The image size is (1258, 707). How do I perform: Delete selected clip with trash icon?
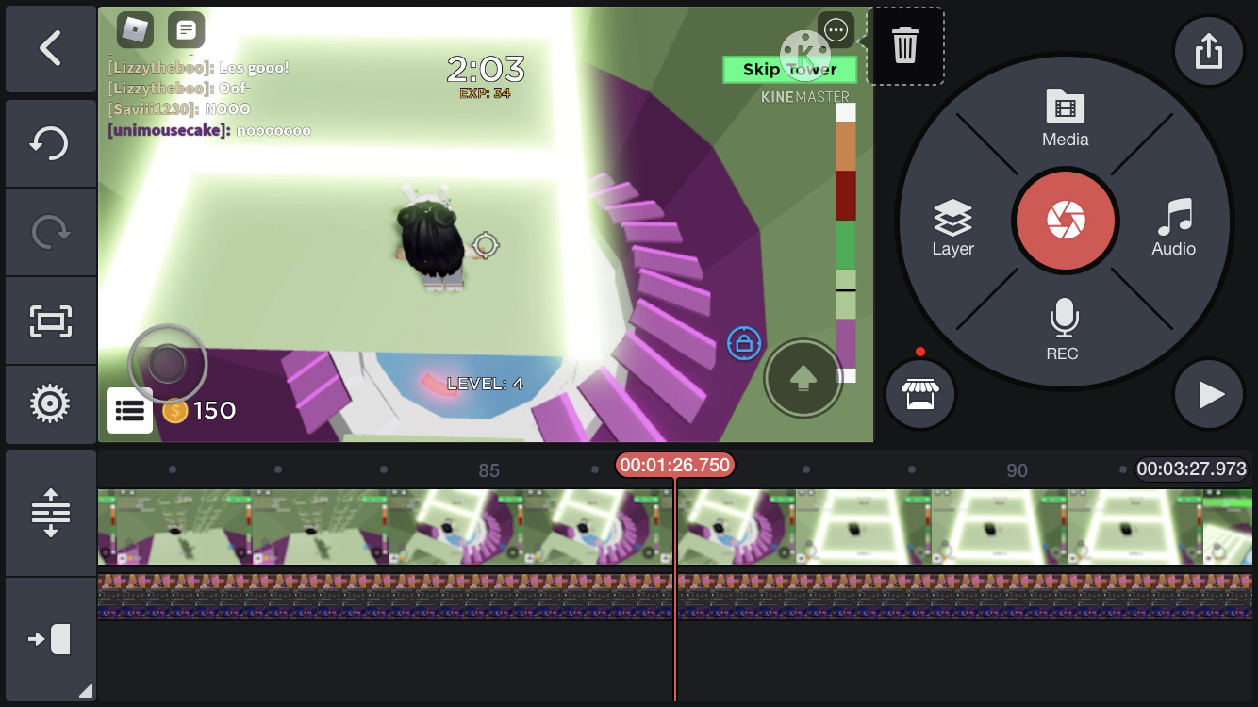[x=904, y=45]
